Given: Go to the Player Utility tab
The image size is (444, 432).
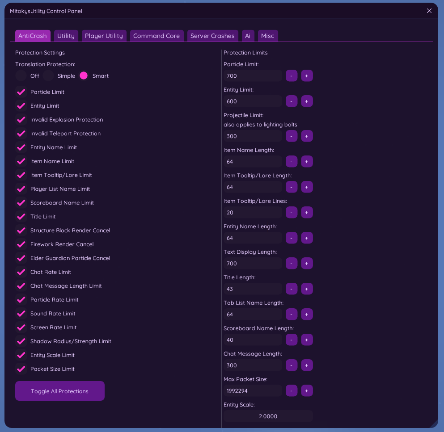Looking at the screenshot, I should click(x=104, y=36).
